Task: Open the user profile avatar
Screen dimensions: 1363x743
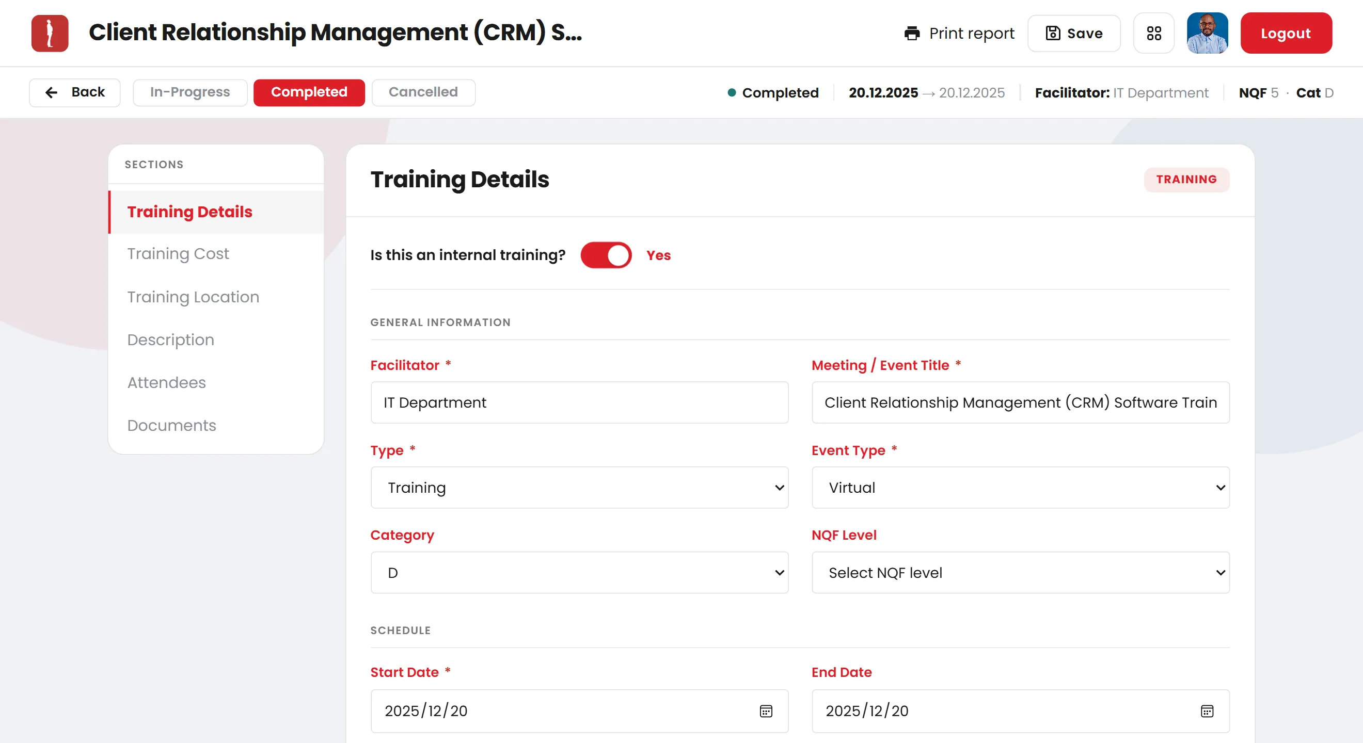Action: tap(1207, 33)
